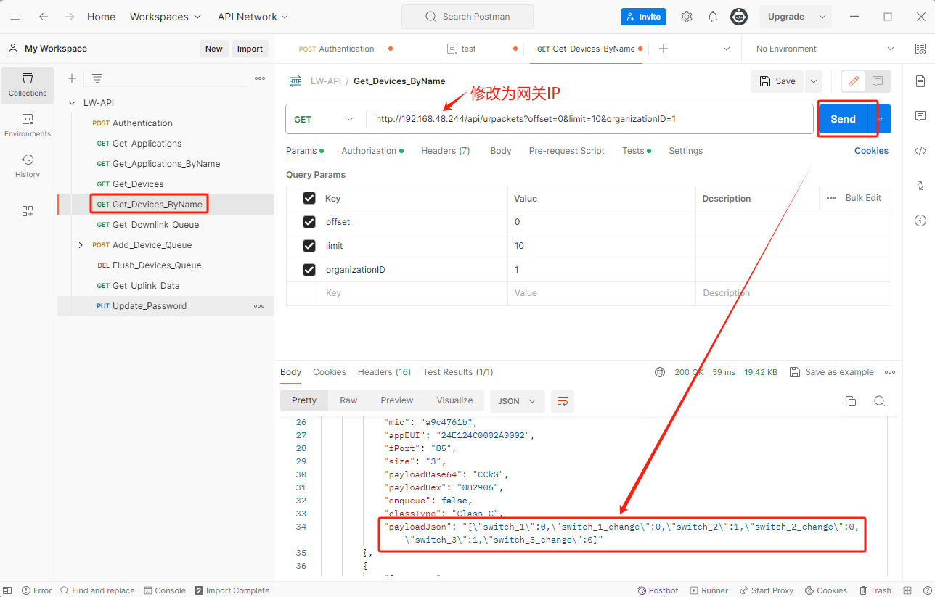Open the notifications bell

(x=713, y=17)
